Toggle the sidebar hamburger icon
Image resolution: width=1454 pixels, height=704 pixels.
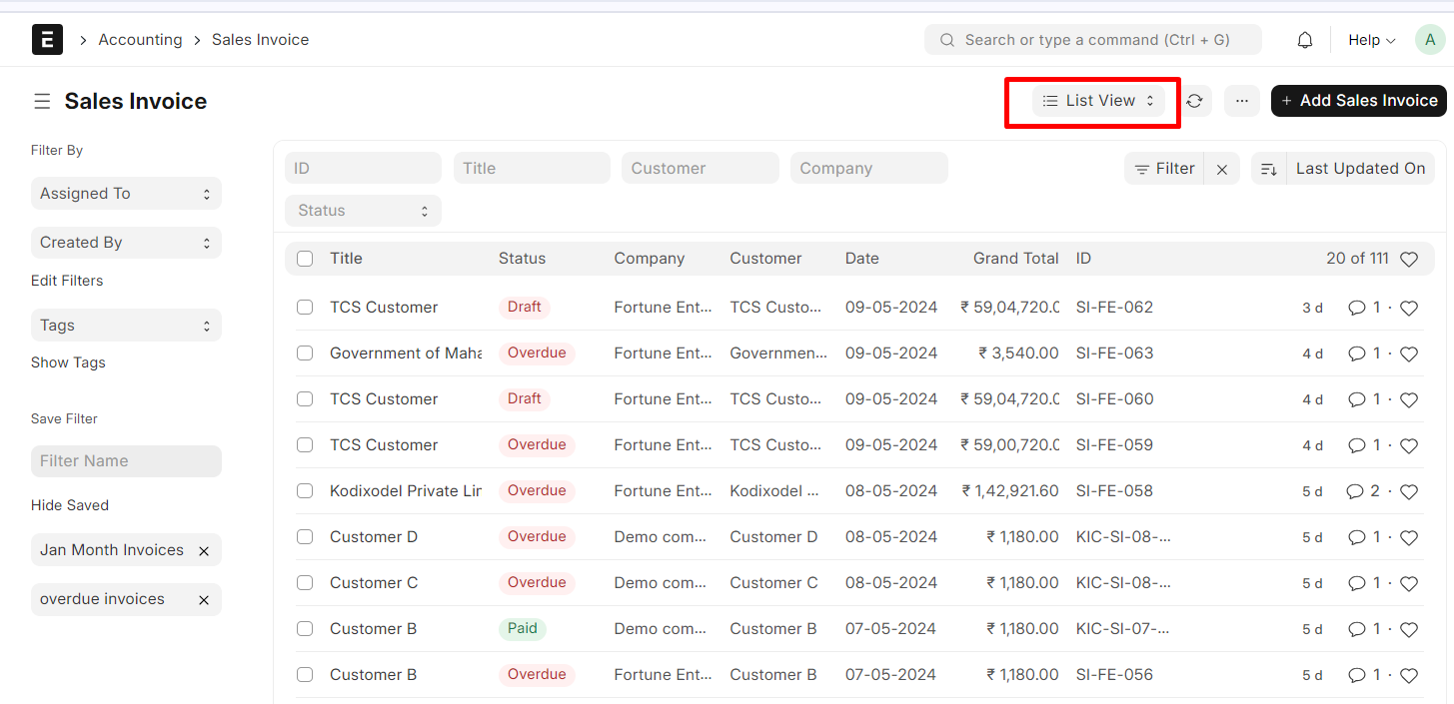click(42, 101)
